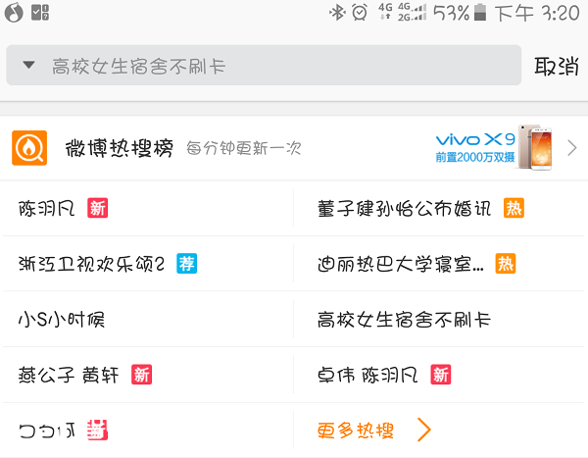
Task: Select hot search 陈羽凡
Action: (46, 208)
